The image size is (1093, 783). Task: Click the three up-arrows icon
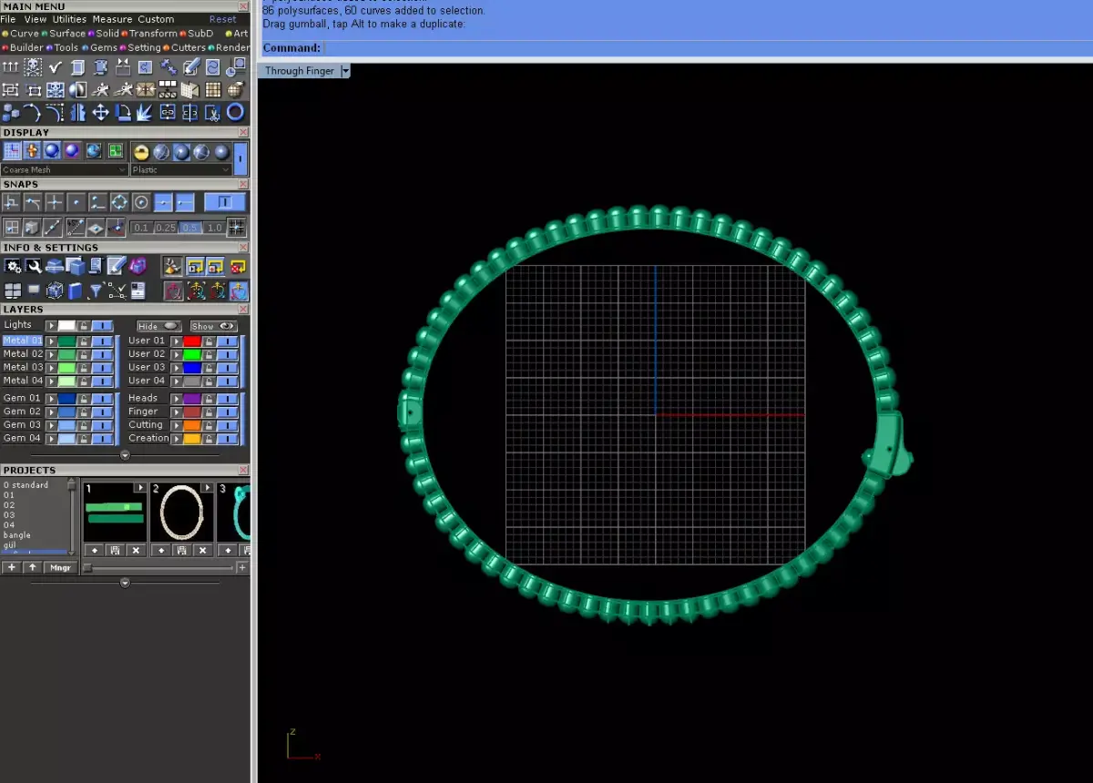click(x=10, y=66)
